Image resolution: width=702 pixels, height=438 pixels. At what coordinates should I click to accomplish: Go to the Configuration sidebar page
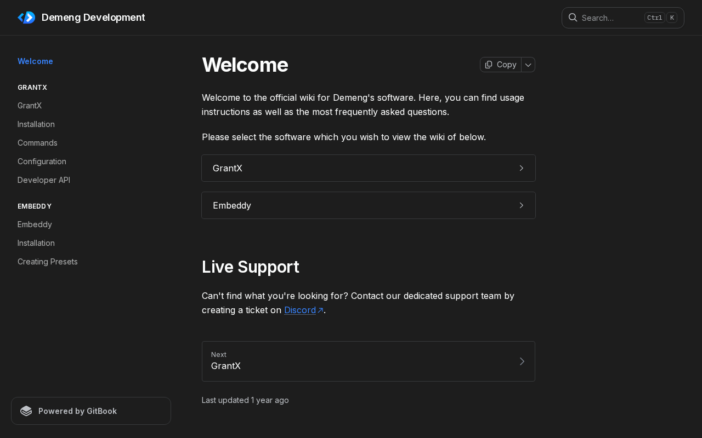tap(42, 162)
